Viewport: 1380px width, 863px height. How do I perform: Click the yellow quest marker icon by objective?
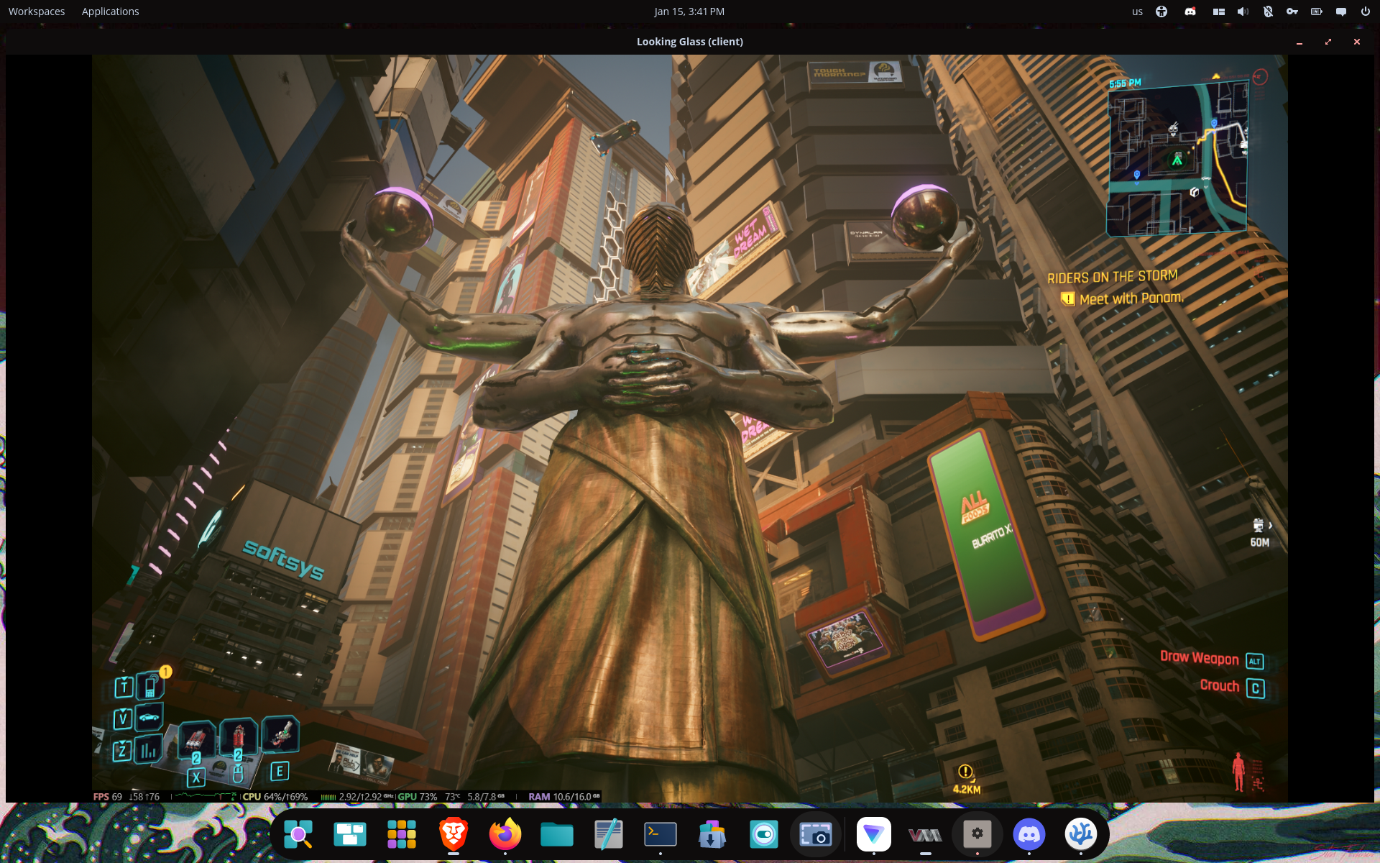pos(1068,298)
